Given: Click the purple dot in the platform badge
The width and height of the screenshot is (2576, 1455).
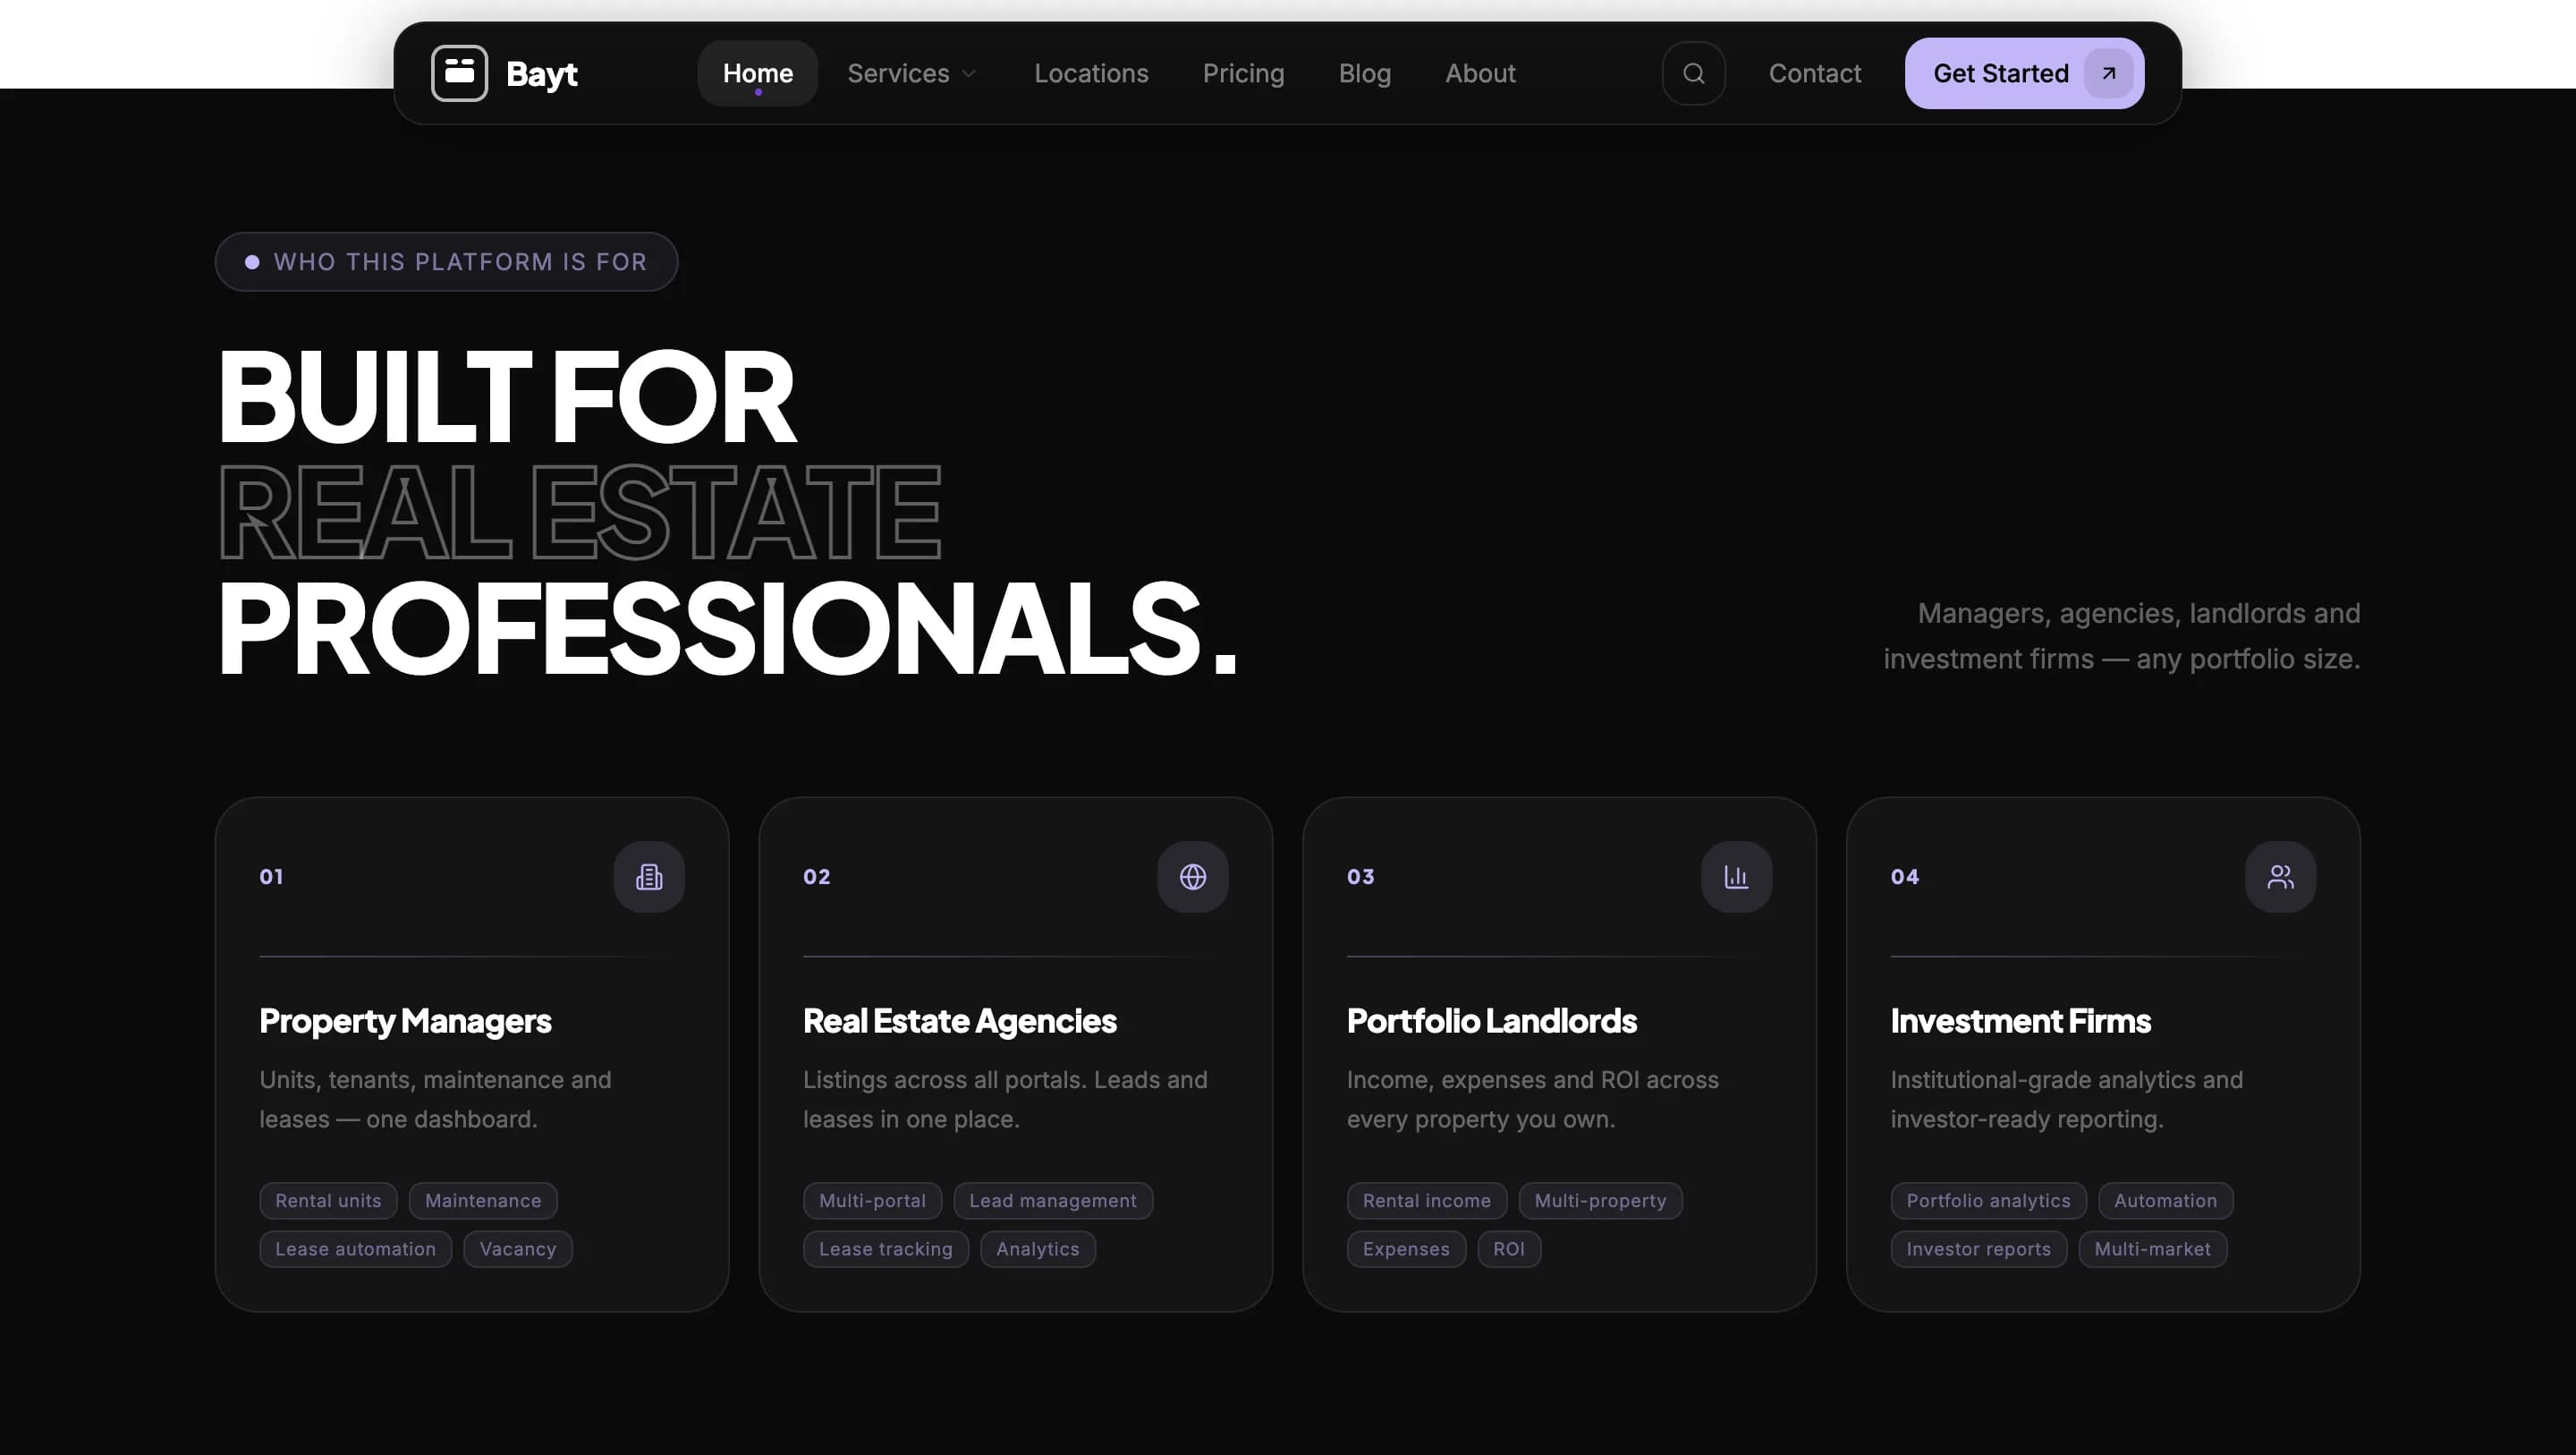Looking at the screenshot, I should click(x=251, y=261).
